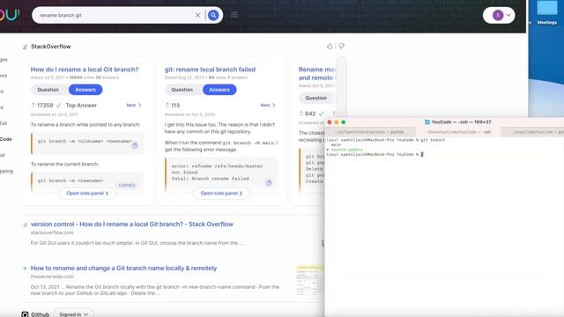Image resolution: width=564 pixels, height=317 pixels.
Task: Click the theserverside.com URL text
Action: coord(52,276)
